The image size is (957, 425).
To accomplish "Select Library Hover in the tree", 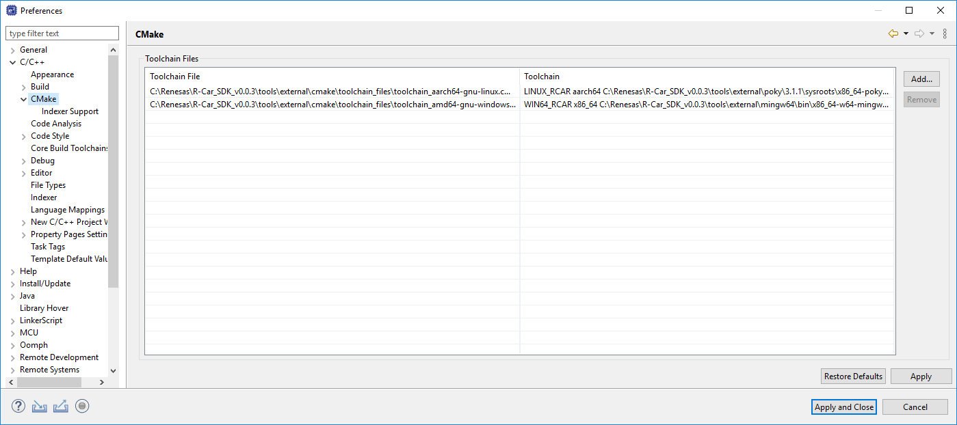I will pyautogui.click(x=44, y=308).
